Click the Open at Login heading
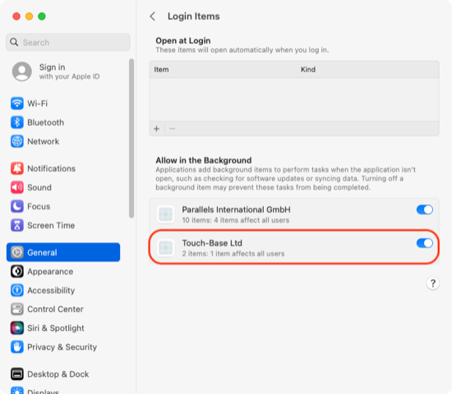The height and width of the screenshot is (394, 452). [183, 40]
